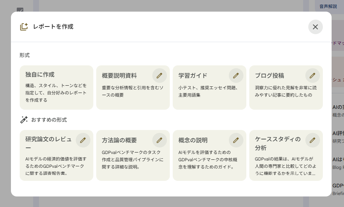Click the レポートを作成 header icon
Image resolution: width=344 pixels, height=207 pixels.
pyautogui.click(x=24, y=27)
